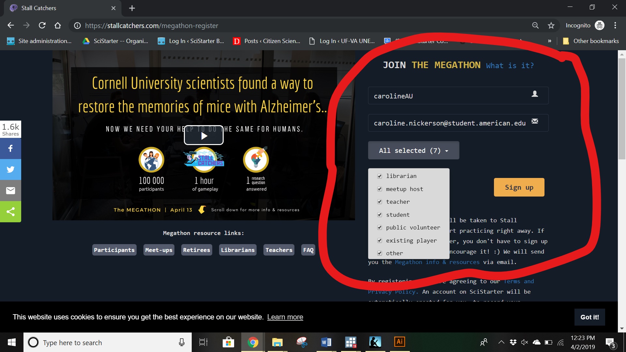
Task: Click the Meet-ups resource link
Action: tap(159, 250)
